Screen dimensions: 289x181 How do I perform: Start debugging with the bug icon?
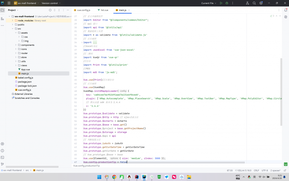(x=226, y=3)
